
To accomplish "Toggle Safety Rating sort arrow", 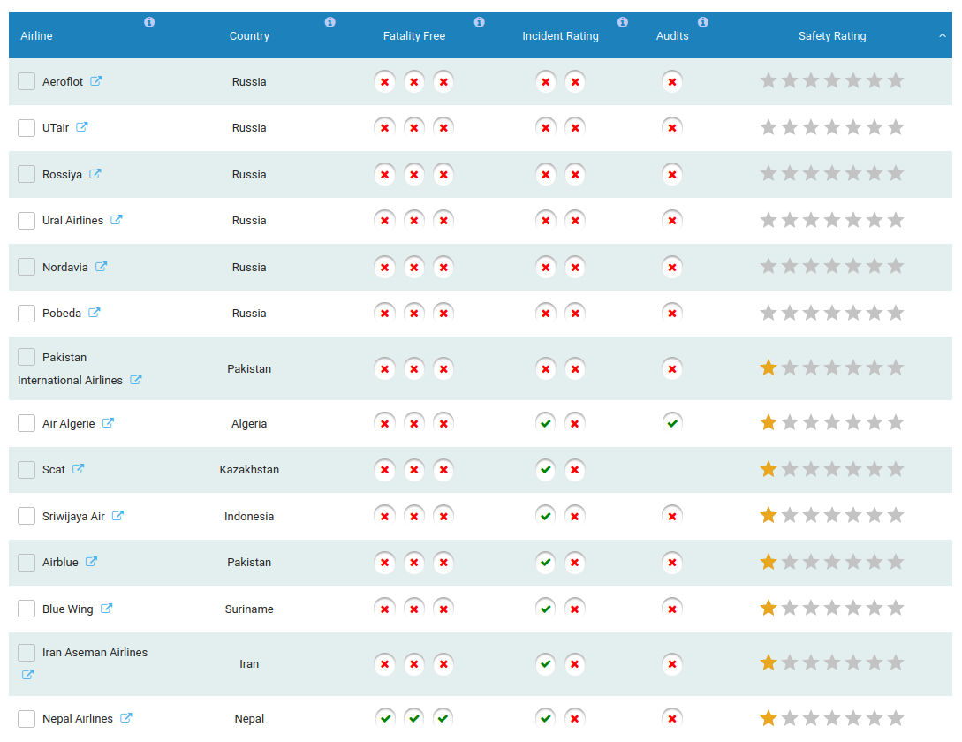I will click(x=943, y=35).
